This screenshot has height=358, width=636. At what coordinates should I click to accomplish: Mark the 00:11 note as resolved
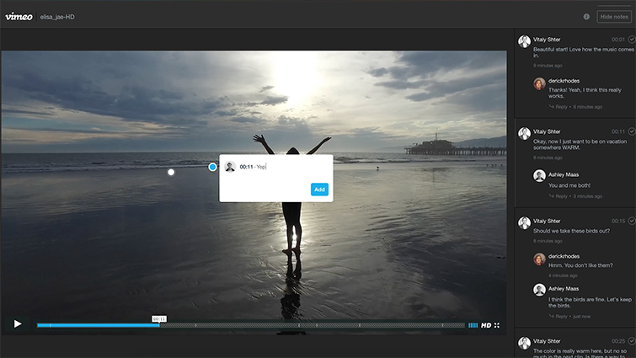coord(631,131)
